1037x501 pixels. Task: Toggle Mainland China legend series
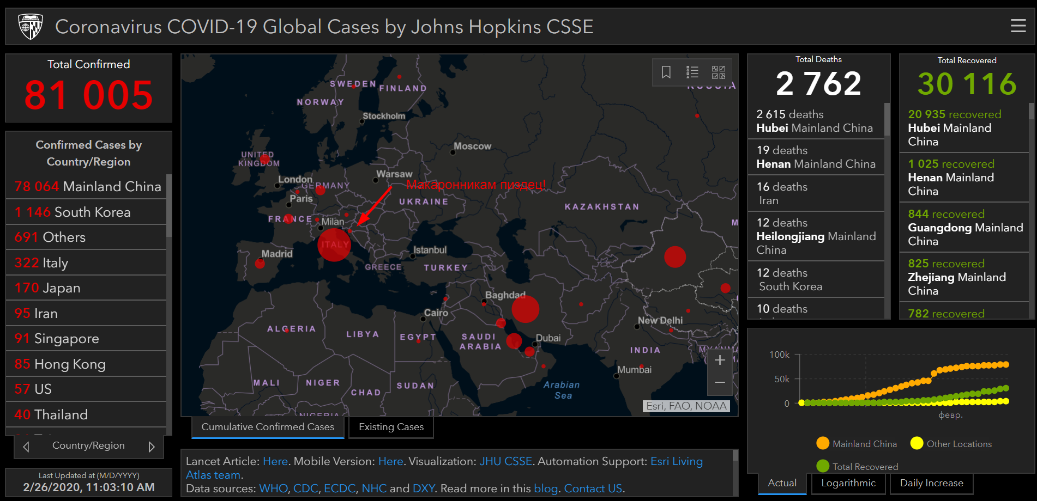[x=857, y=444]
